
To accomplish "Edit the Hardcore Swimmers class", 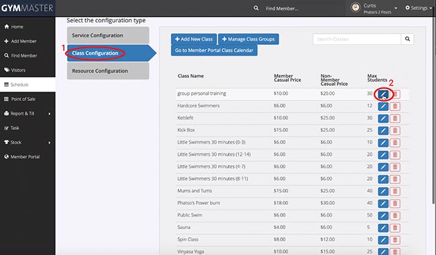I will 383,106.
